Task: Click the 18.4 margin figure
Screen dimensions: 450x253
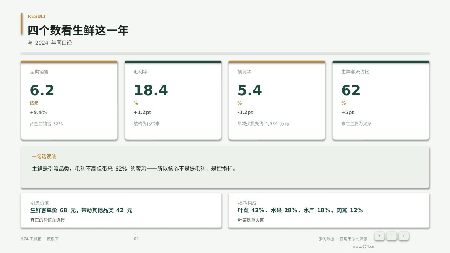Action: point(151,90)
